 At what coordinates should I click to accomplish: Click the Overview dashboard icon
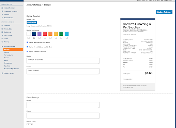pos(2,26)
